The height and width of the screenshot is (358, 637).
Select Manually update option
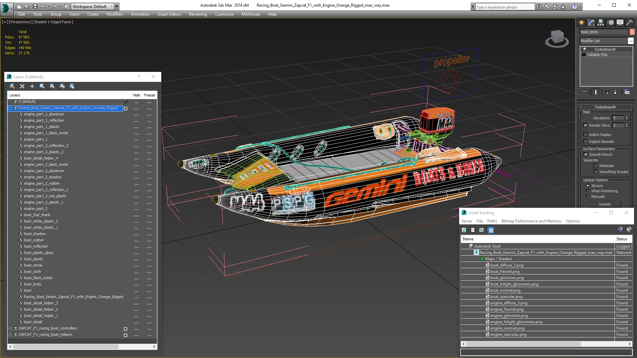(588, 197)
